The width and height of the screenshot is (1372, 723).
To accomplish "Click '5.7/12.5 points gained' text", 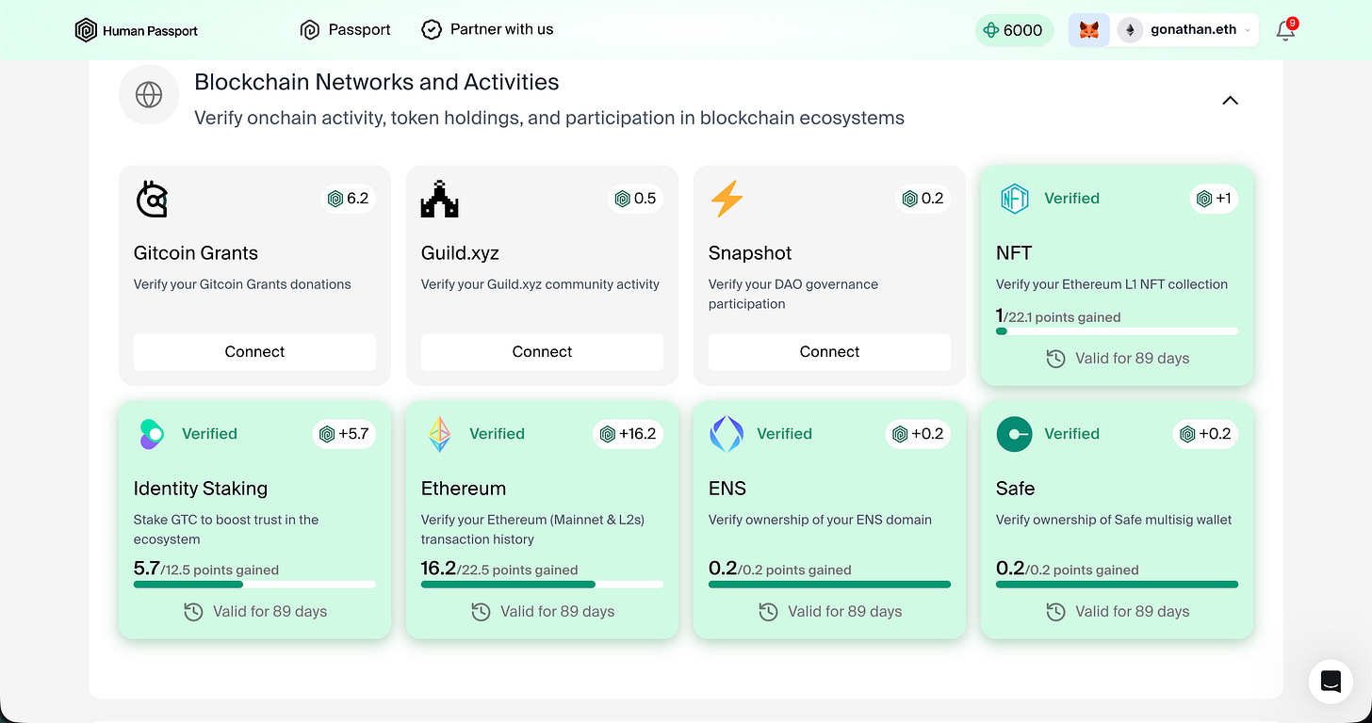I will pyautogui.click(x=206, y=569).
